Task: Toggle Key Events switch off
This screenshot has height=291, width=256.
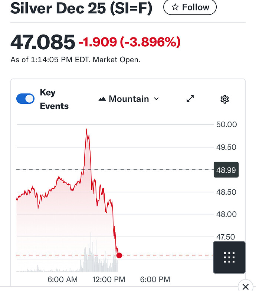Action: [x=26, y=99]
